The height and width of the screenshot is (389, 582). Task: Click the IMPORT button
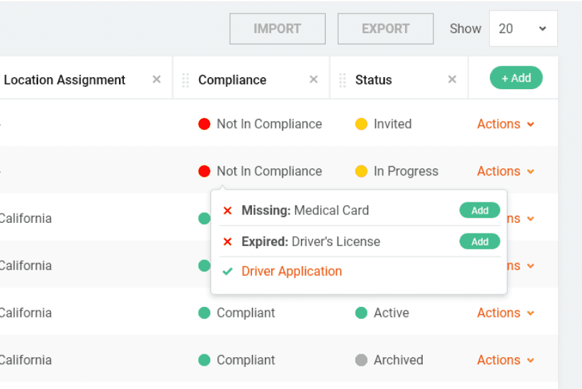click(278, 29)
